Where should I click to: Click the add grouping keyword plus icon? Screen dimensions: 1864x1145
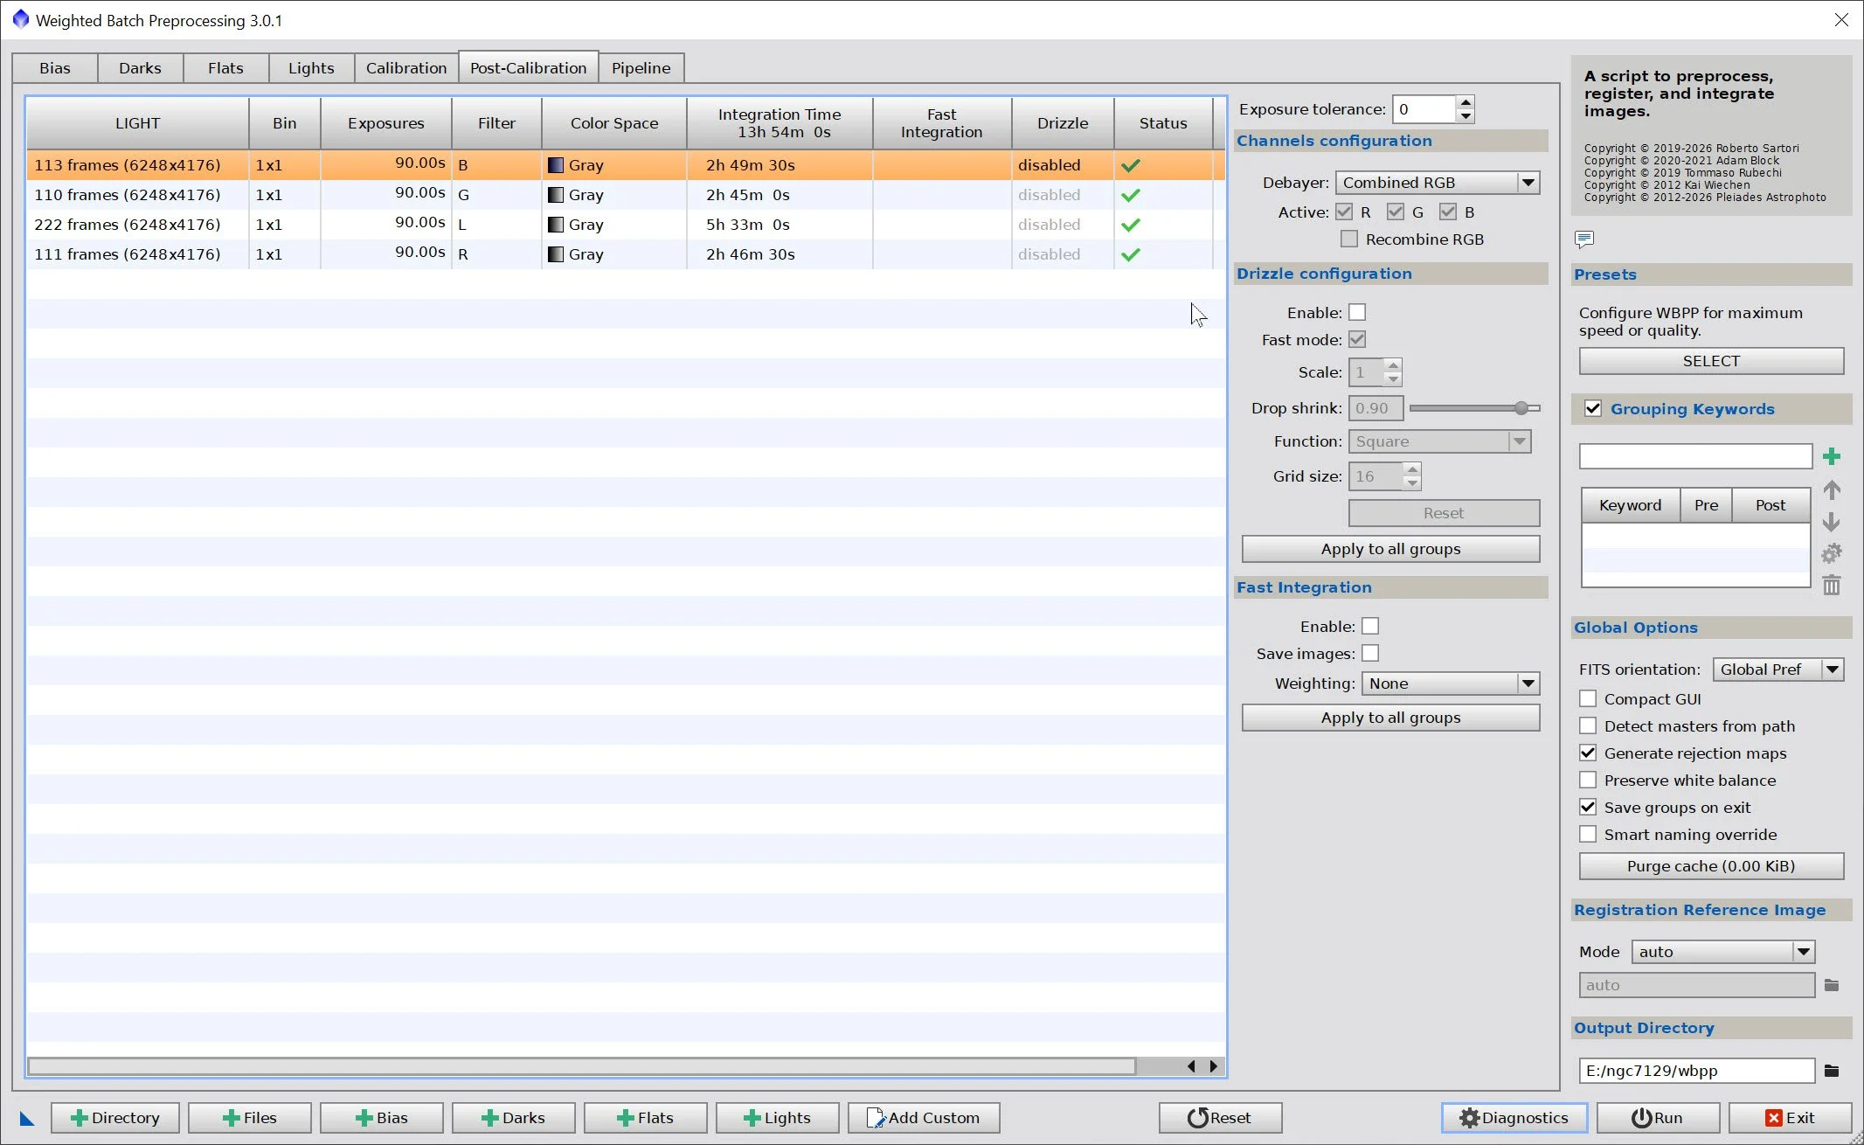[x=1832, y=456]
